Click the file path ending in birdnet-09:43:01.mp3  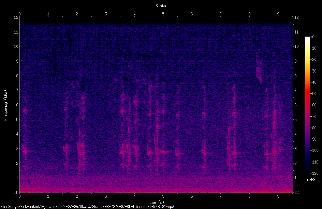[87, 207]
